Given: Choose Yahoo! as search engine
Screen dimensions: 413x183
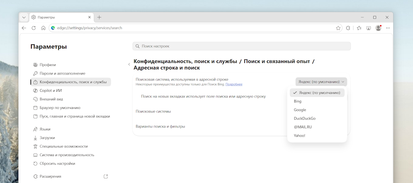Looking at the screenshot, I should tap(317, 136).
